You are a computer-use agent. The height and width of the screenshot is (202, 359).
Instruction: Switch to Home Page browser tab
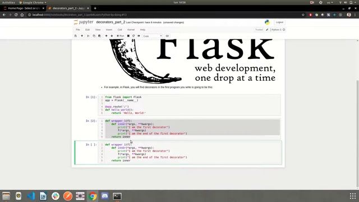pos(24,8)
